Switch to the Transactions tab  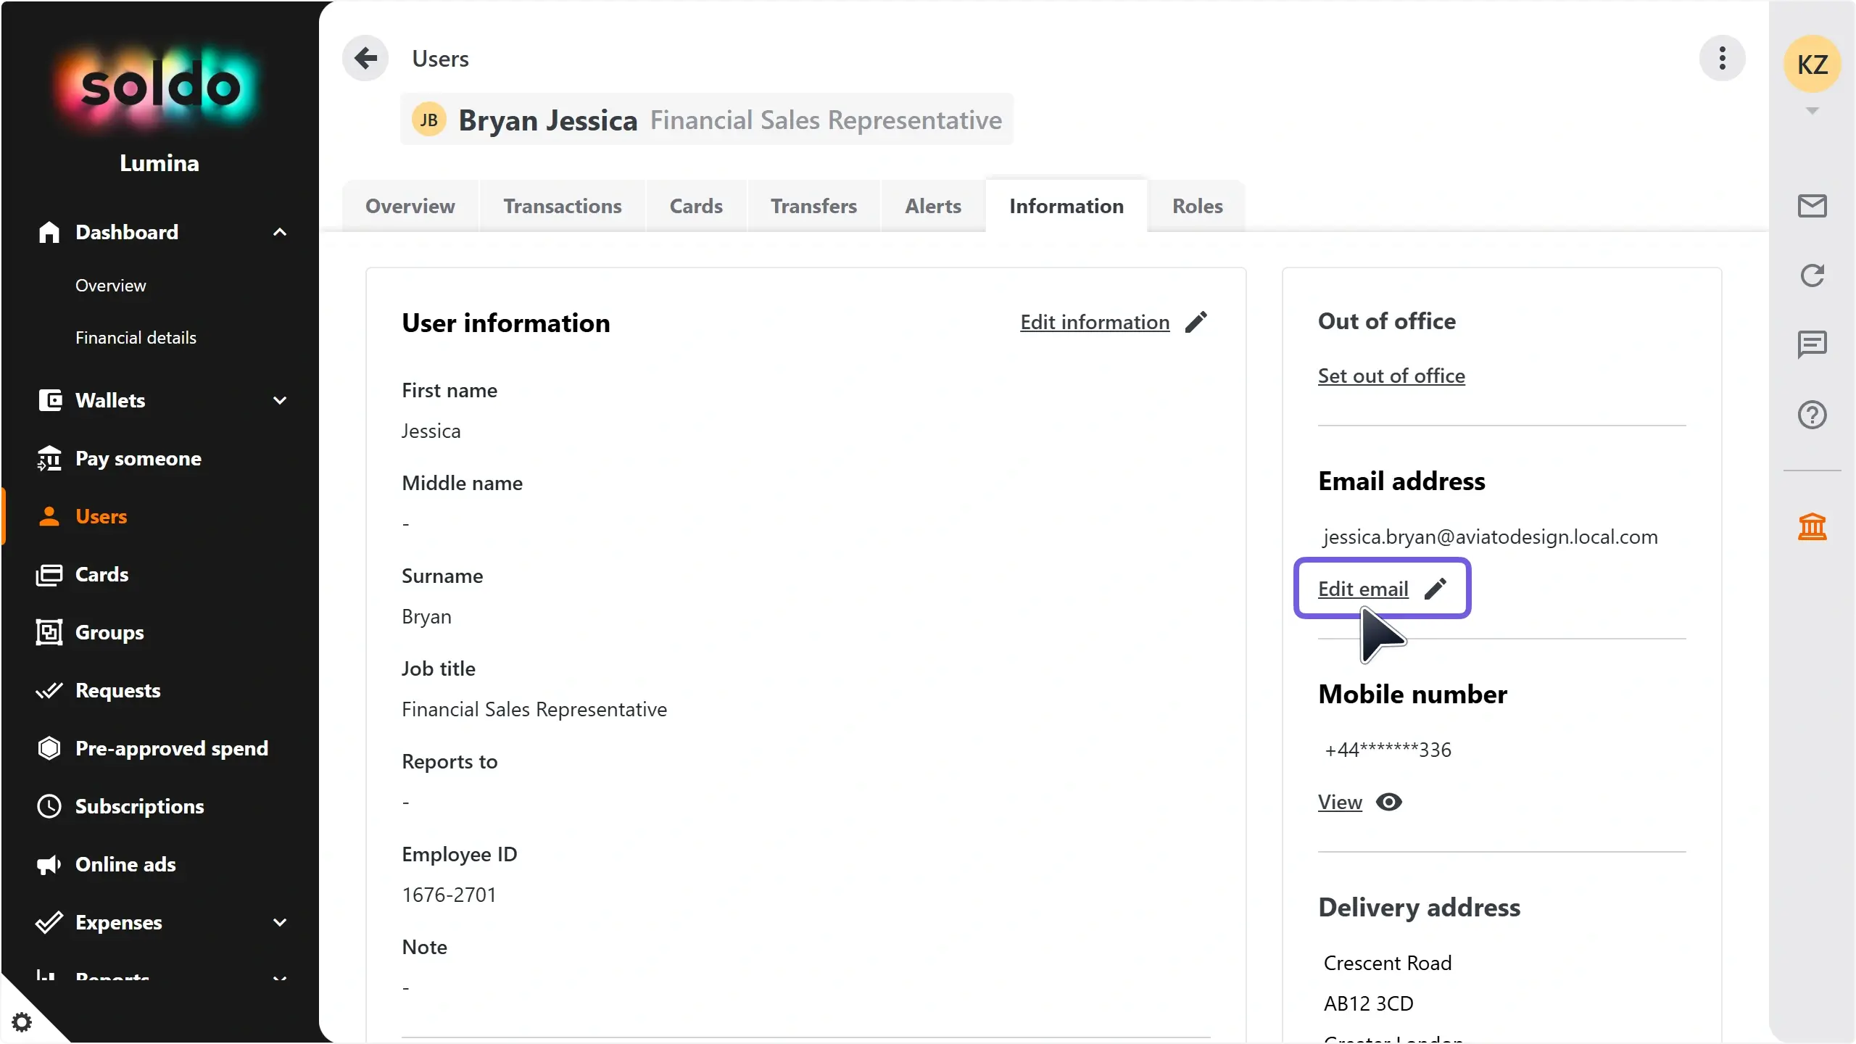click(x=563, y=206)
